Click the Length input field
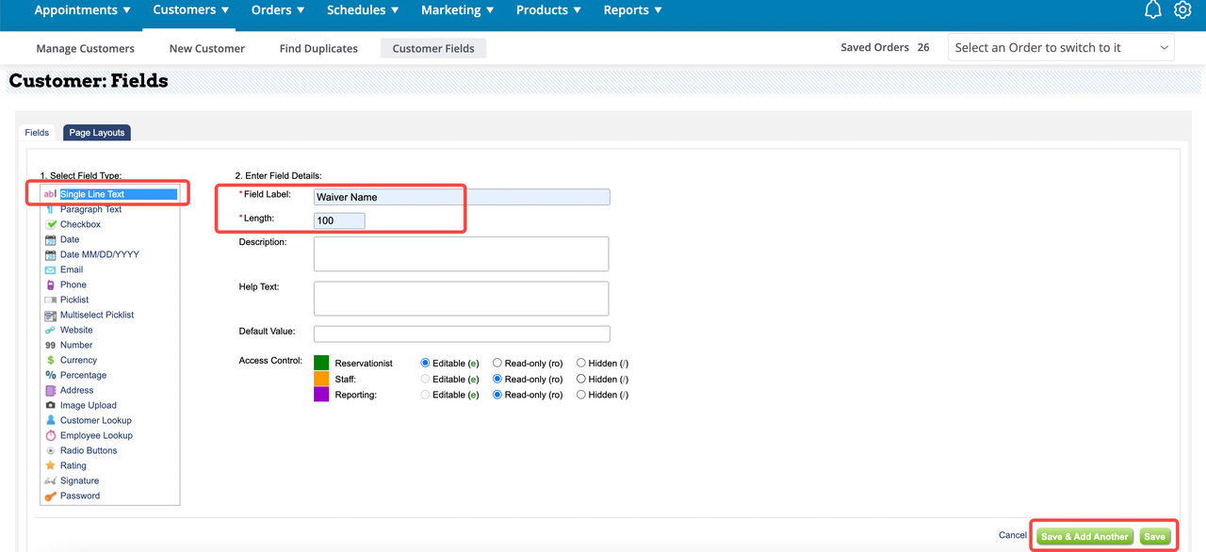This screenshot has height=552, width=1206. pos(339,220)
